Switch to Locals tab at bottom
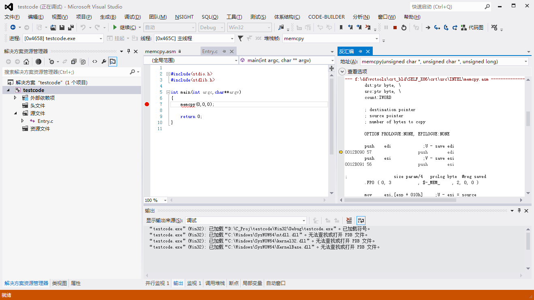Viewport: 534px width, 300px height. click(252, 283)
